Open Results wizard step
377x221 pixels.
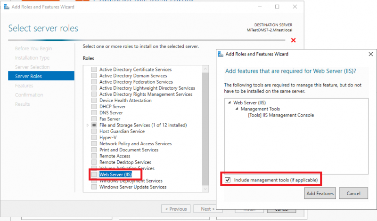pyautogui.click(x=22, y=104)
